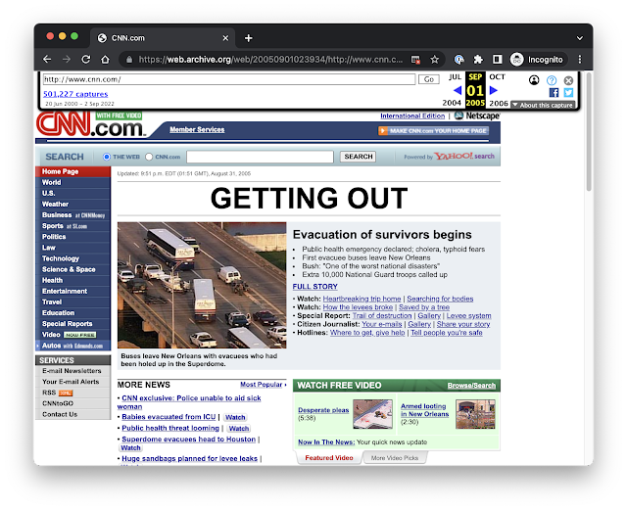Toggle the browser side panel icon
Viewport: 627px width, 510px height.
(x=497, y=60)
